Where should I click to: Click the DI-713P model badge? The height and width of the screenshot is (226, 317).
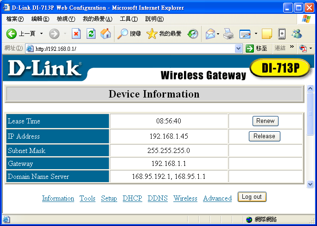click(280, 68)
